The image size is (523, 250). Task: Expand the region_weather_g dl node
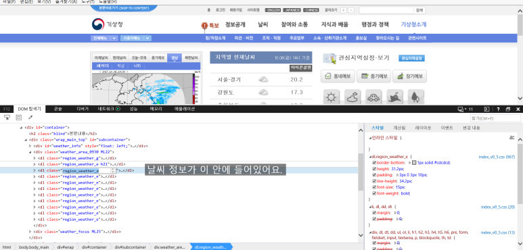point(35,158)
